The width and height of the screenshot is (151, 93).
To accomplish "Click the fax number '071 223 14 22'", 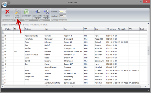I will click(134, 83).
